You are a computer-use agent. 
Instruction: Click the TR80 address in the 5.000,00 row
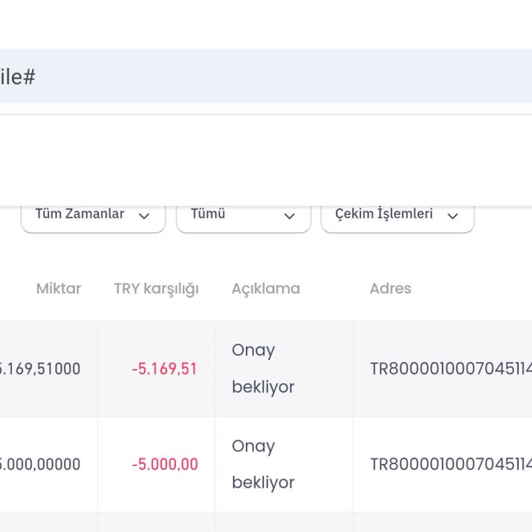[451, 464]
